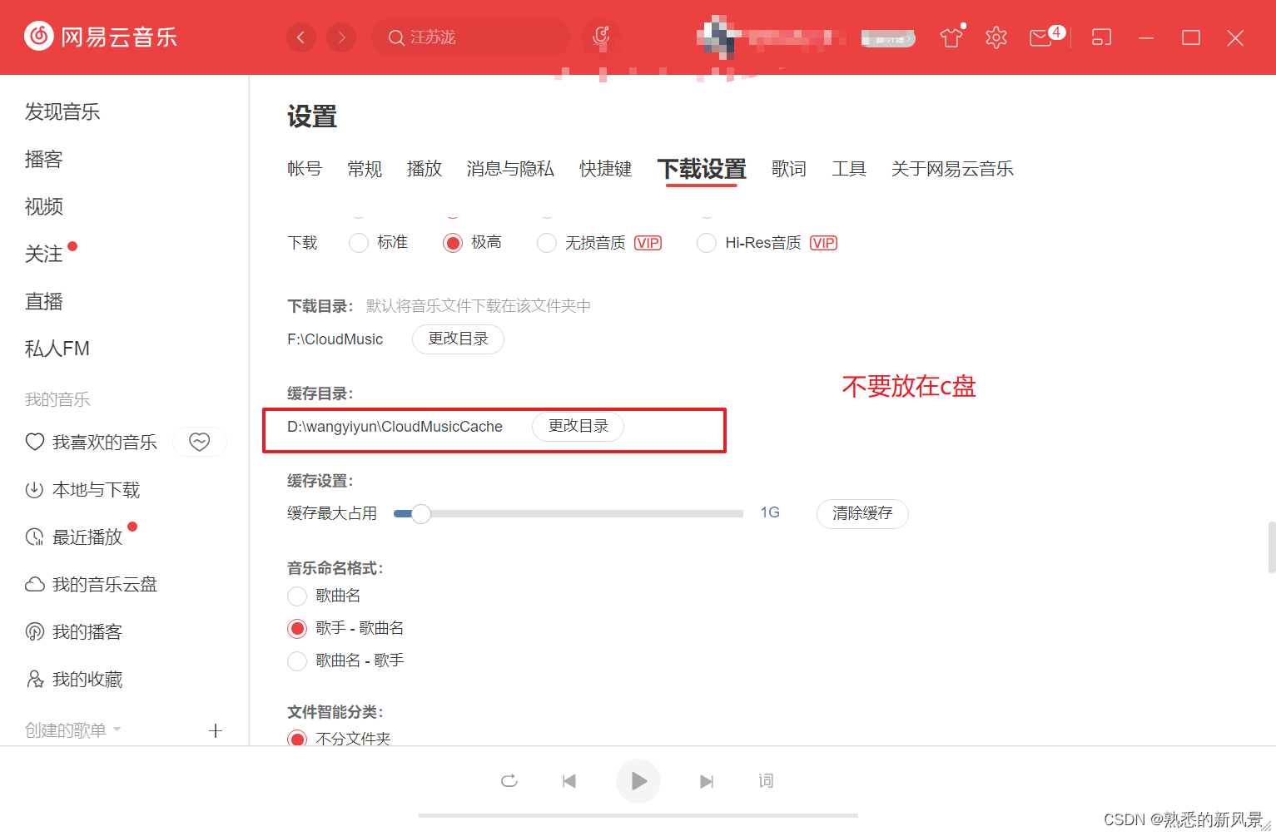The width and height of the screenshot is (1276, 836).
Task: Change cache directory button for CloudMusicCache
Action: click(x=578, y=426)
